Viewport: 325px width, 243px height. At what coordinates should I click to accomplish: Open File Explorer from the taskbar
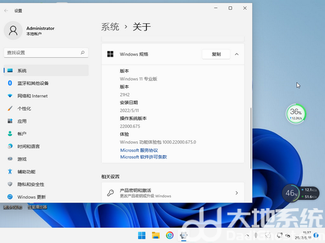156,236
